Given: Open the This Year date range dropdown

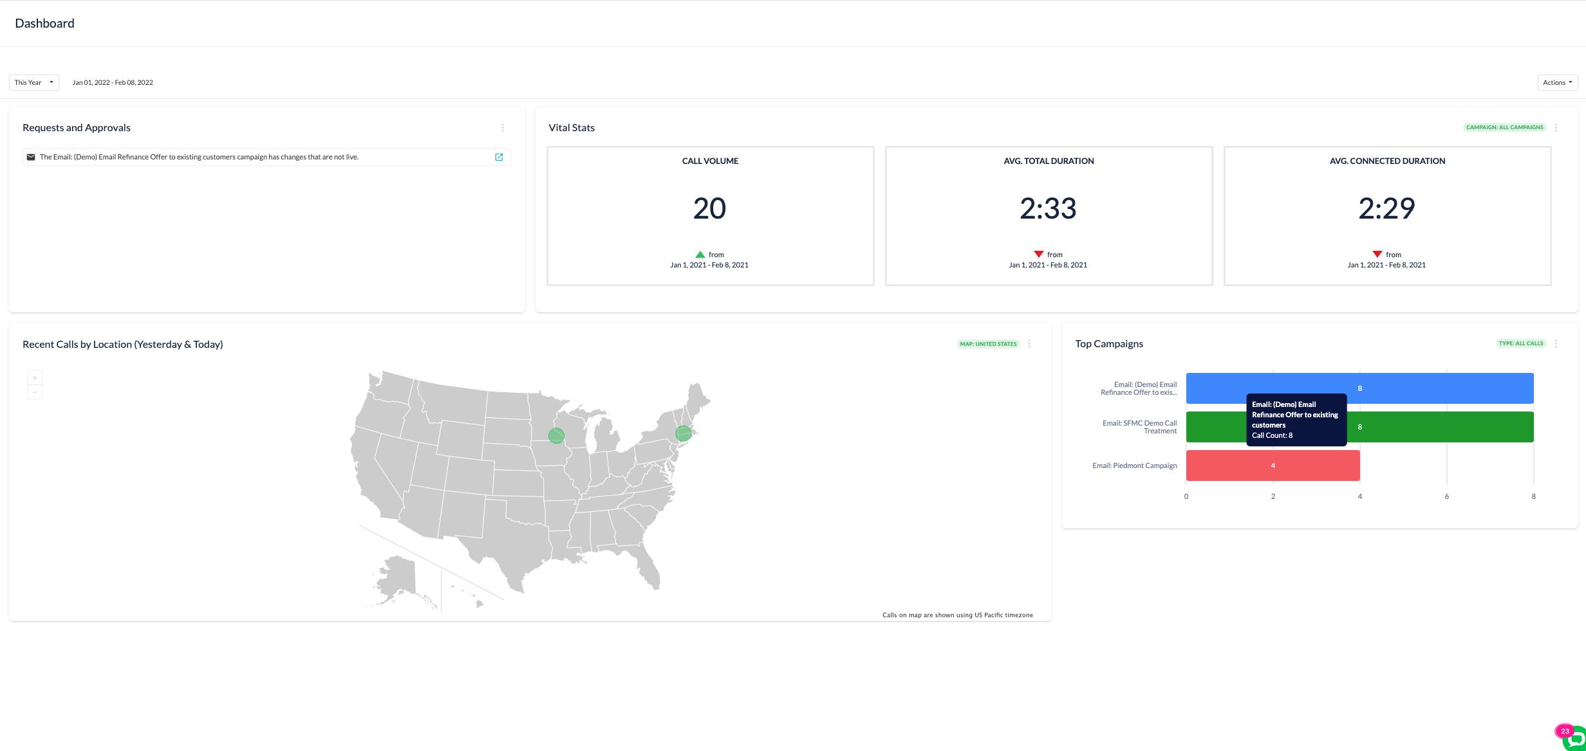Looking at the screenshot, I should (x=34, y=82).
